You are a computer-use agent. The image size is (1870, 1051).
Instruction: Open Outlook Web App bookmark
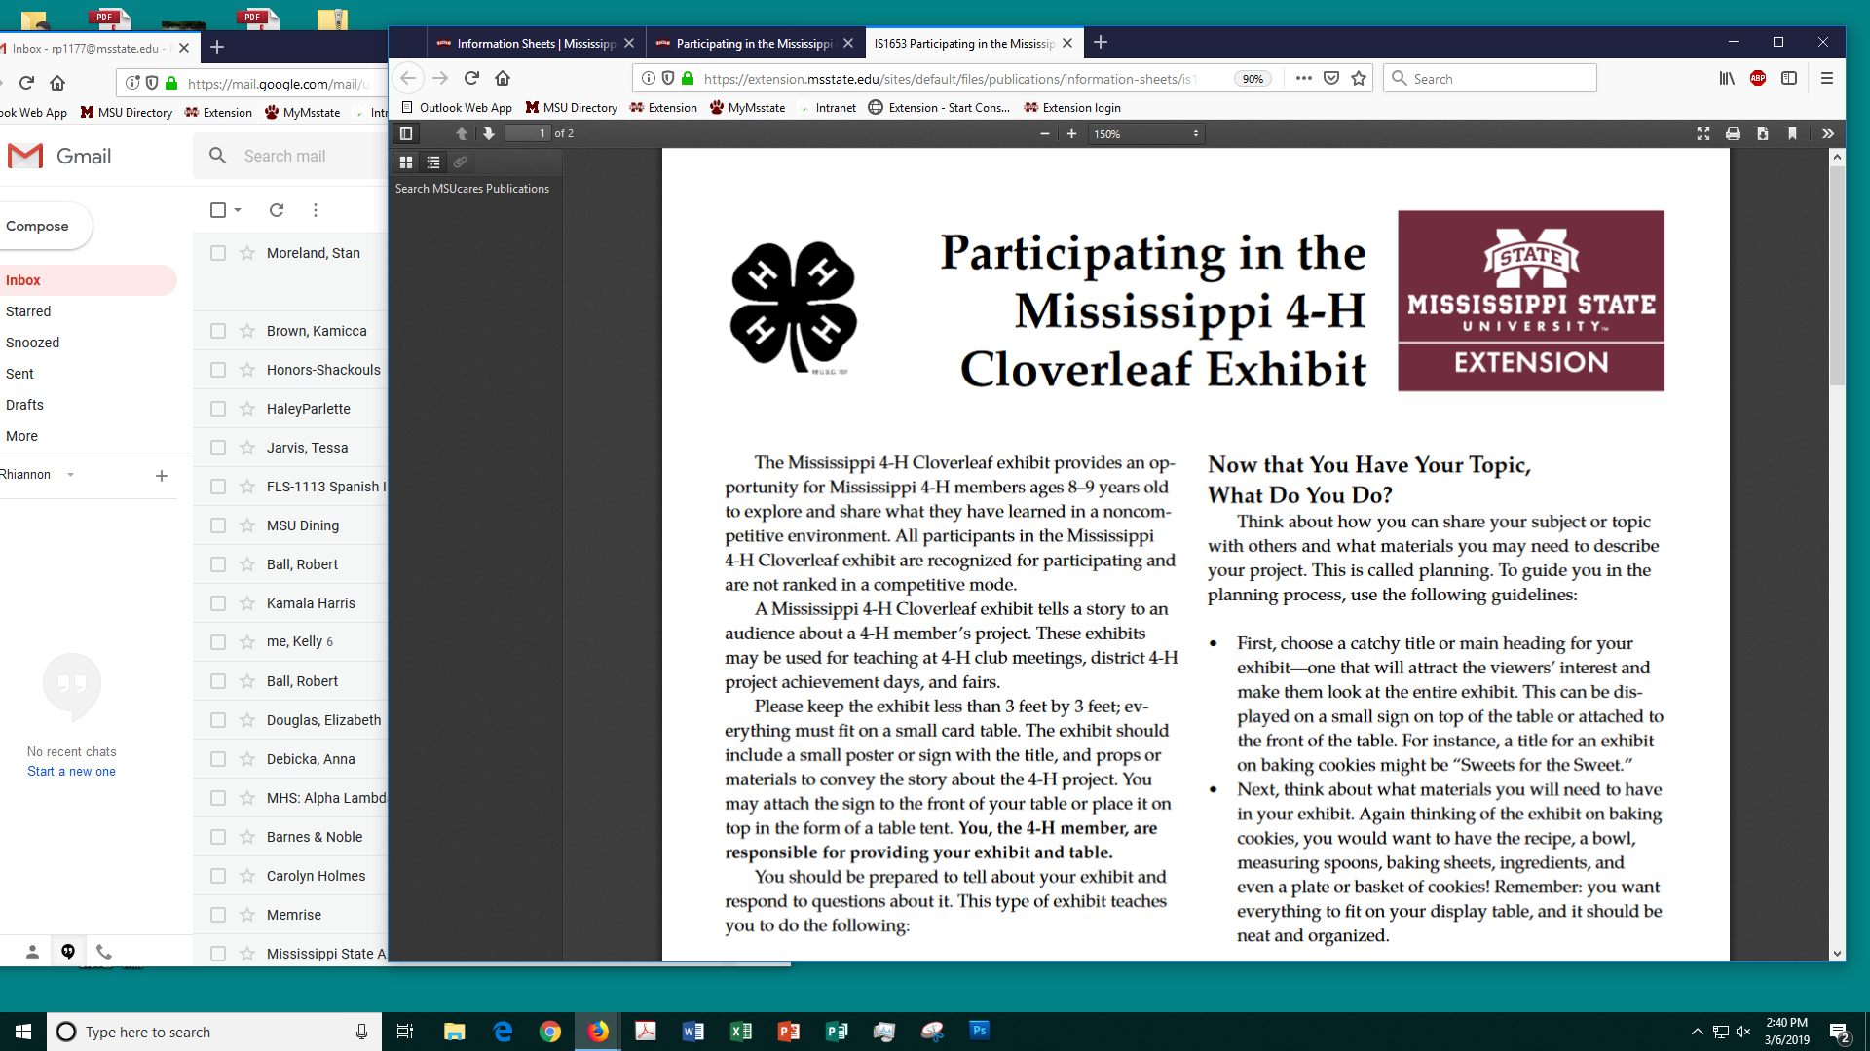(x=457, y=108)
